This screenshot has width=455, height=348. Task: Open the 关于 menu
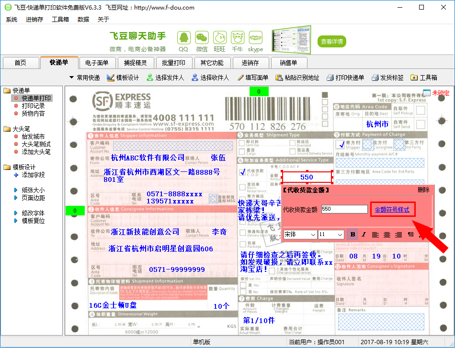click(x=103, y=20)
